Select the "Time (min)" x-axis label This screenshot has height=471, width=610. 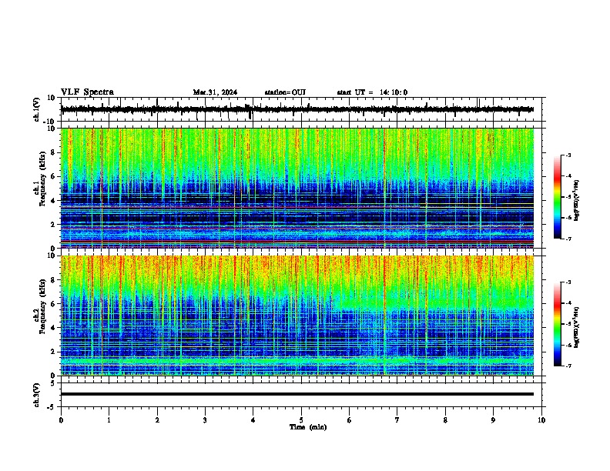308,427
